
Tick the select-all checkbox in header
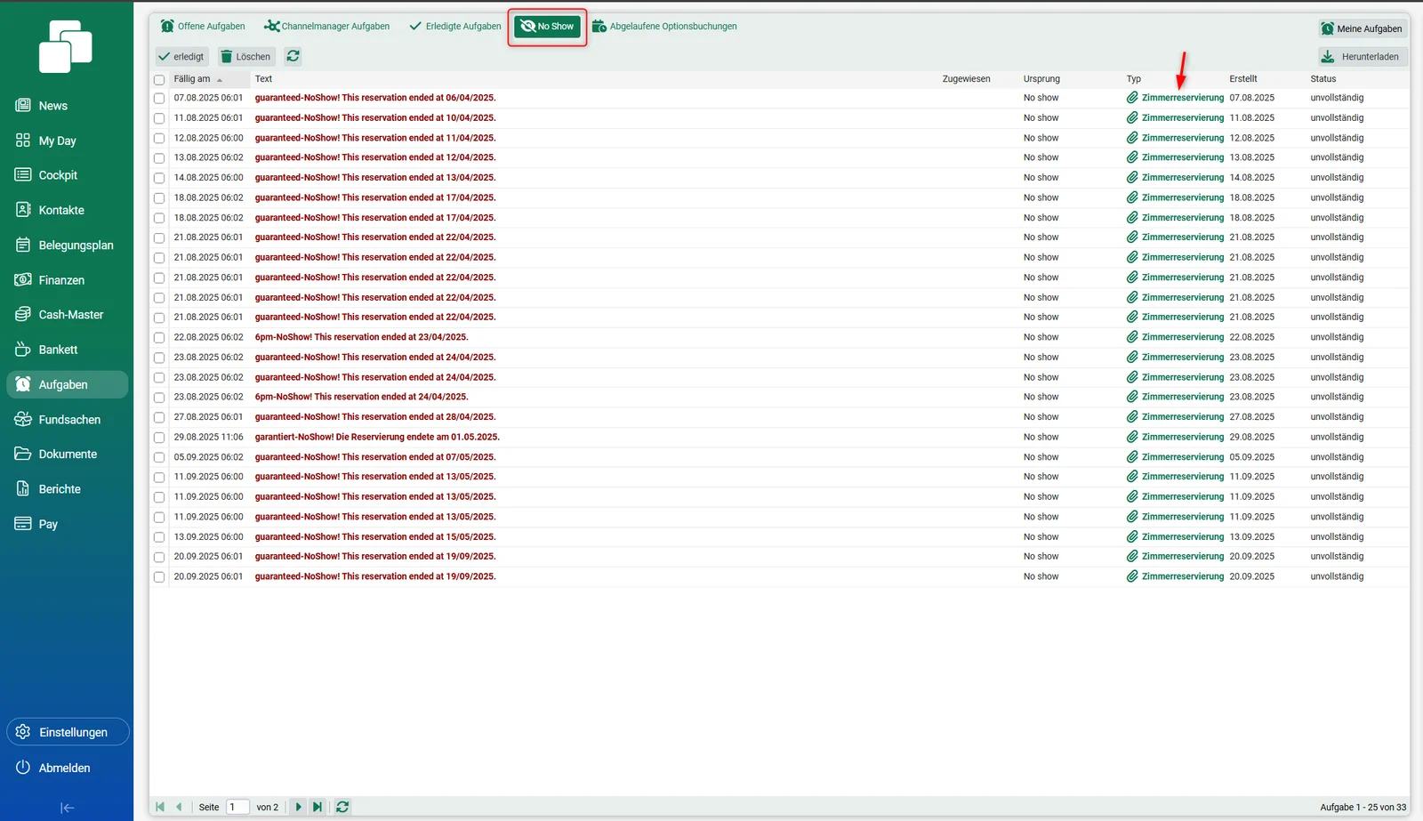[159, 79]
